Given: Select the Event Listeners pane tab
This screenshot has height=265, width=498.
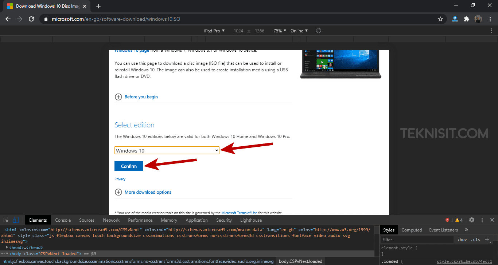Looking at the screenshot, I should (x=444, y=230).
